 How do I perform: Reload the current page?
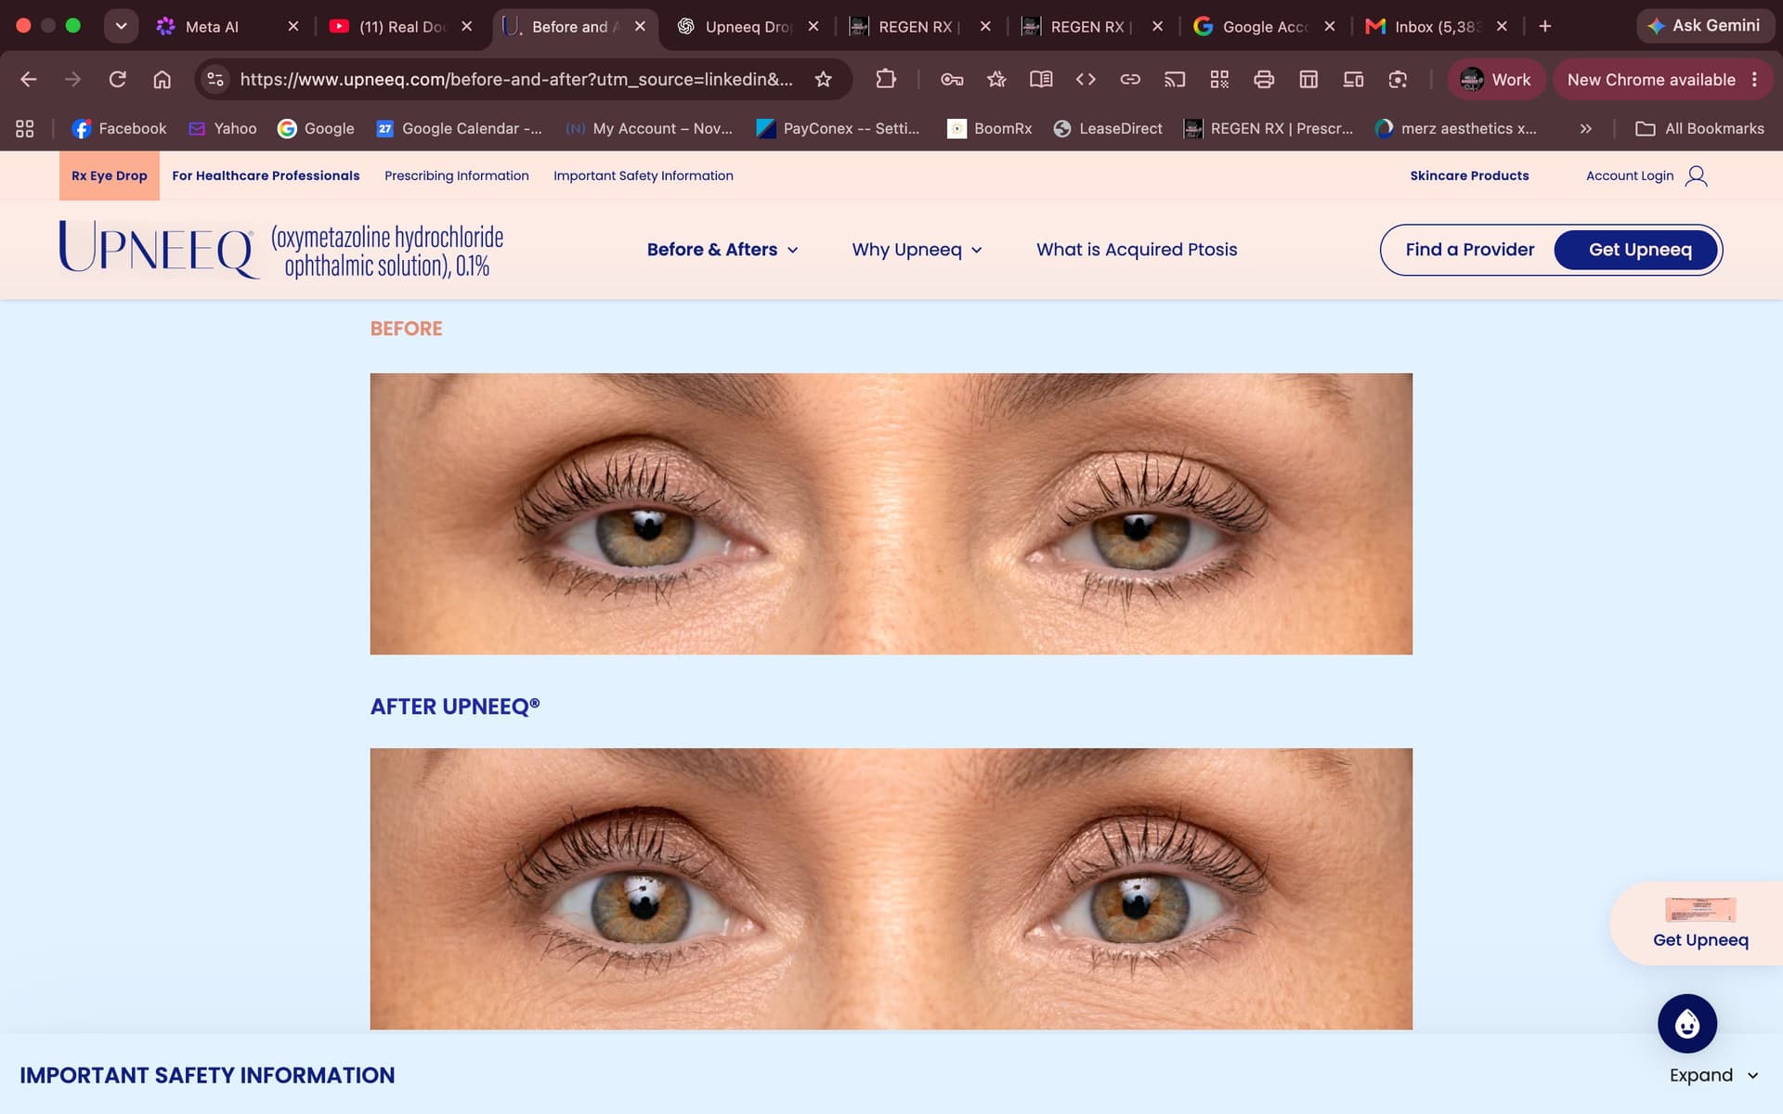coord(117,80)
